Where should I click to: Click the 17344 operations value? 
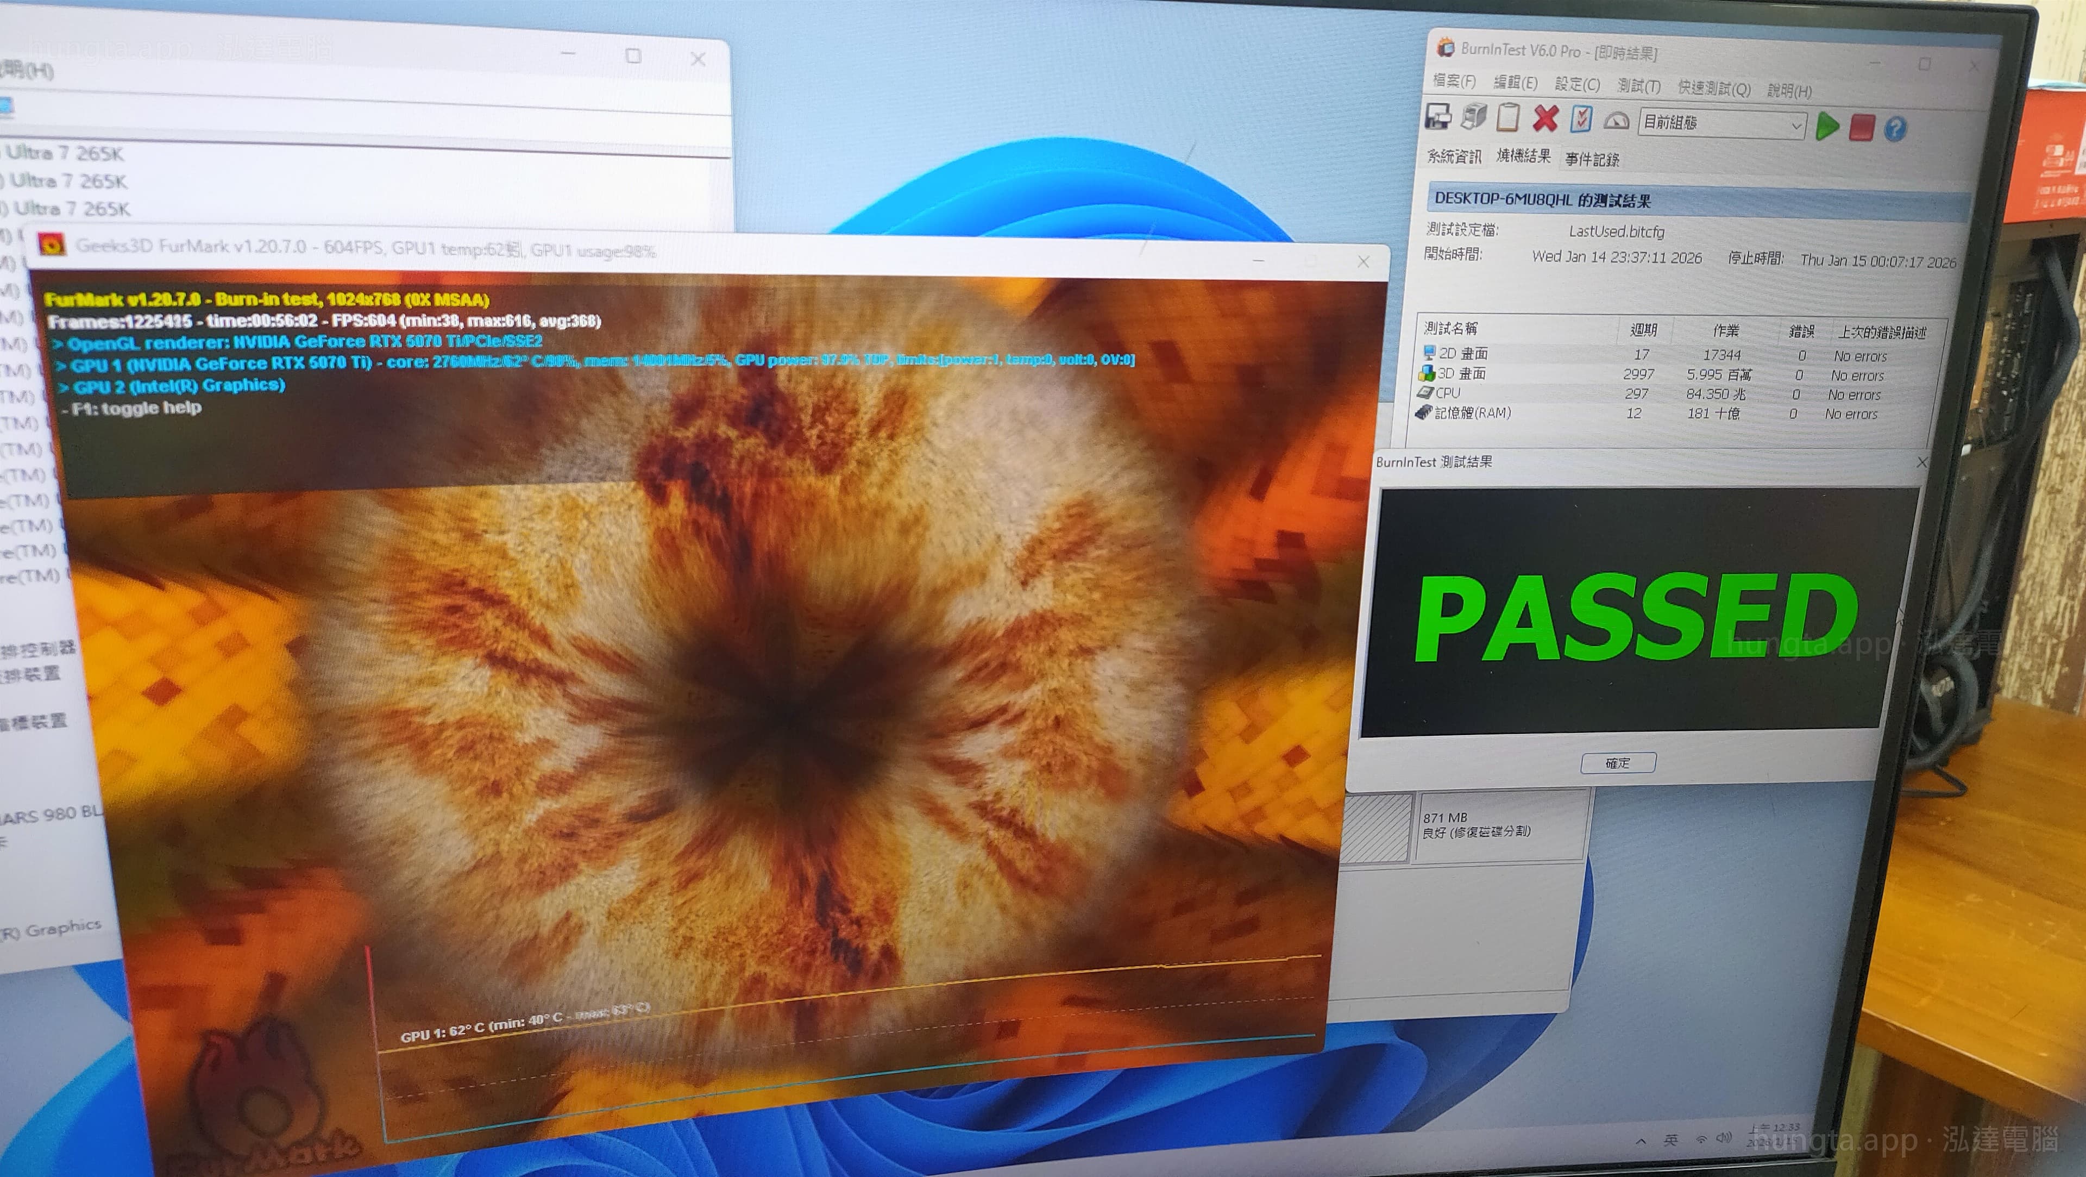coord(1723,355)
